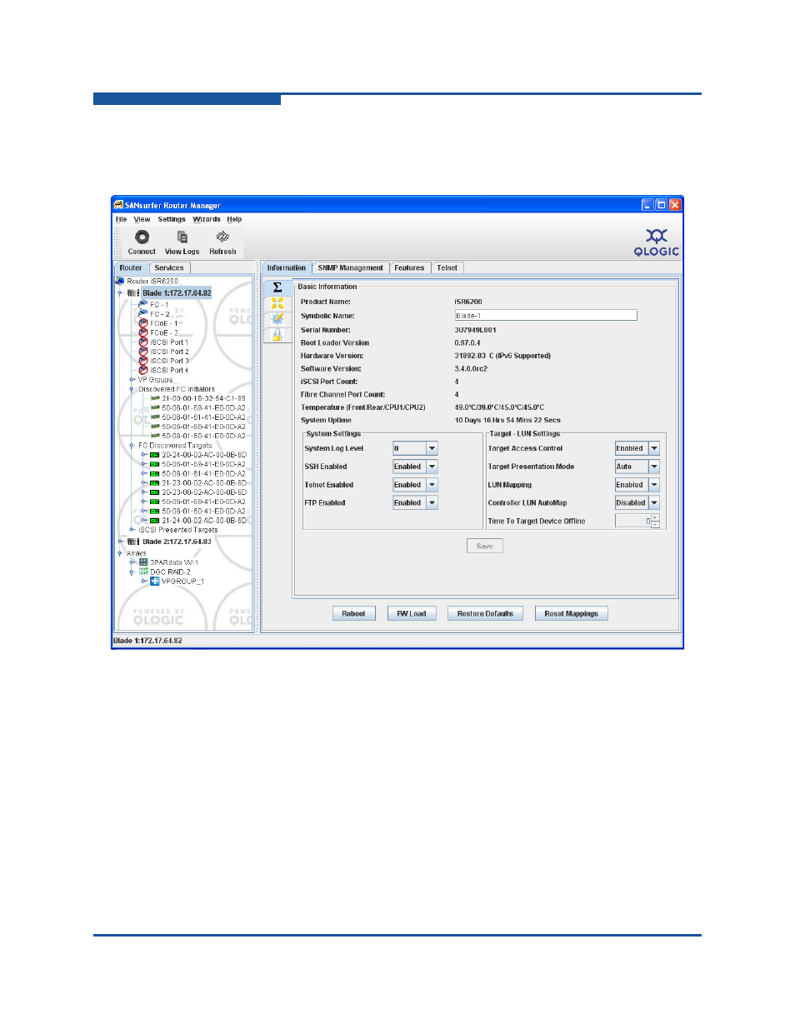Viewport: 795px width, 1029px height.
Task: Switch to the Telnet tab
Action: pos(447,268)
